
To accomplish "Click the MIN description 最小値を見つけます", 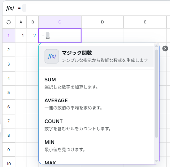I will point(65,149).
